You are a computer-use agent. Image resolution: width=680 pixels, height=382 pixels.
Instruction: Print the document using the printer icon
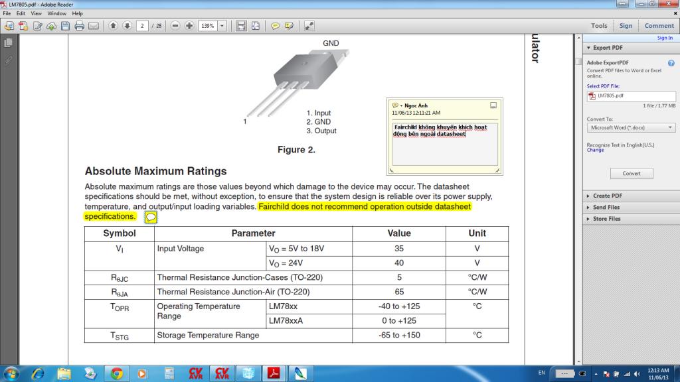(80, 26)
